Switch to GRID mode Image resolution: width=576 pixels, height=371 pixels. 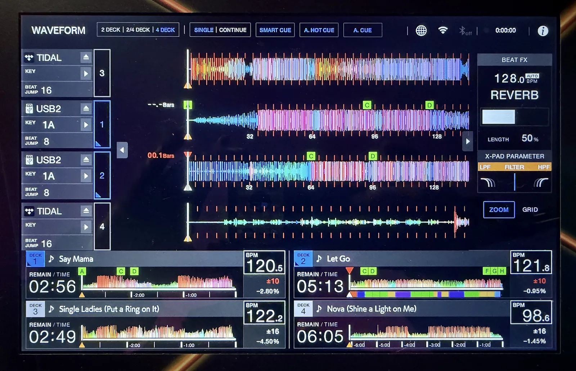530,210
